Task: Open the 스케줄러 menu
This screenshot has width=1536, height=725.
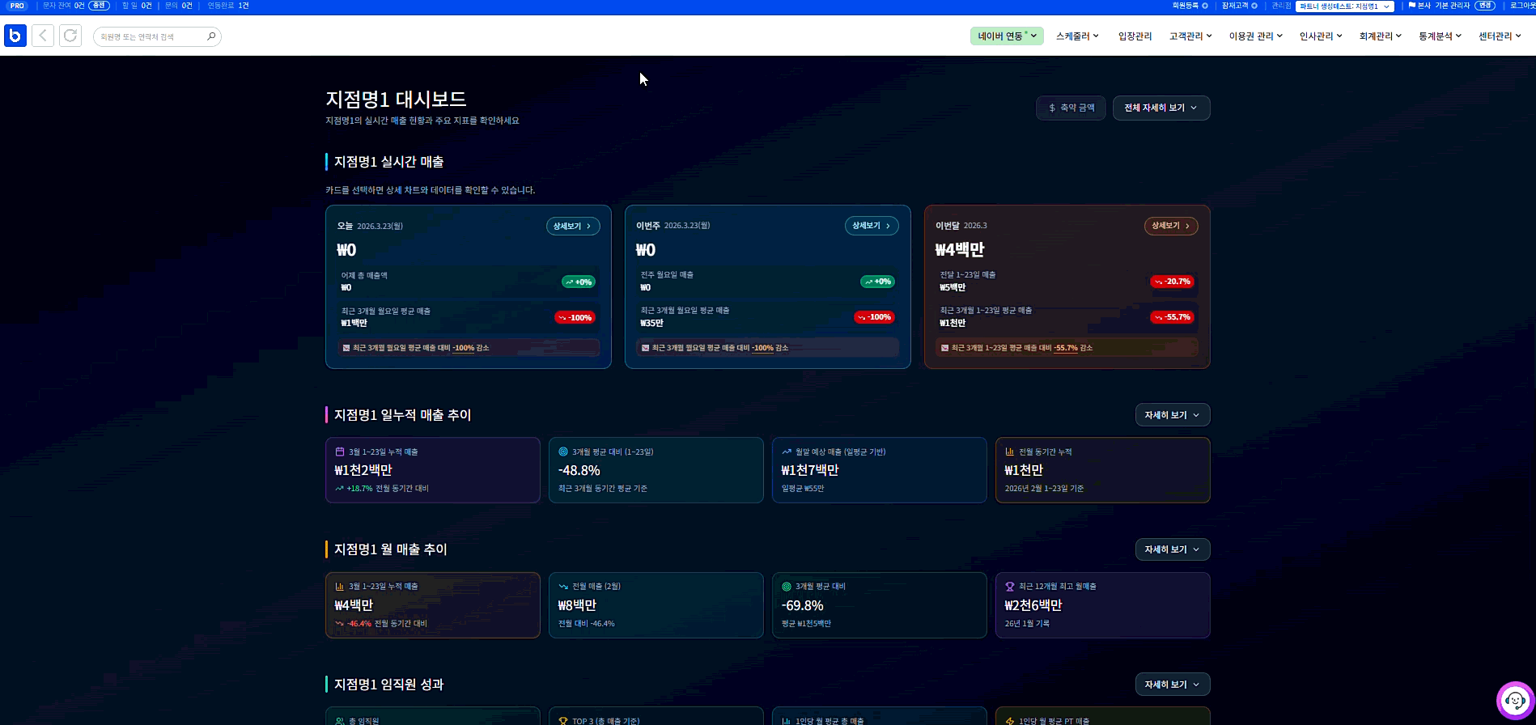Action: click(x=1077, y=36)
